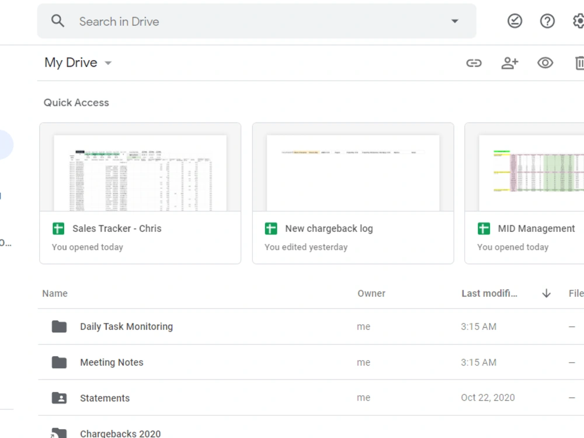Click the Chargebacks 2020 shortcut folder icon
584x438 pixels.
coord(58,433)
